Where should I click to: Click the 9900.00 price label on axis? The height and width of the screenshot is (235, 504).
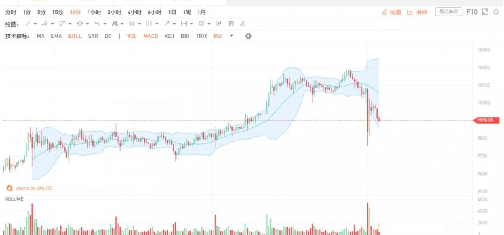(484, 121)
